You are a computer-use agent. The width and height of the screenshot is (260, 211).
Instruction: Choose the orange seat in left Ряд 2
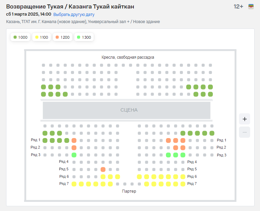coord(74,148)
